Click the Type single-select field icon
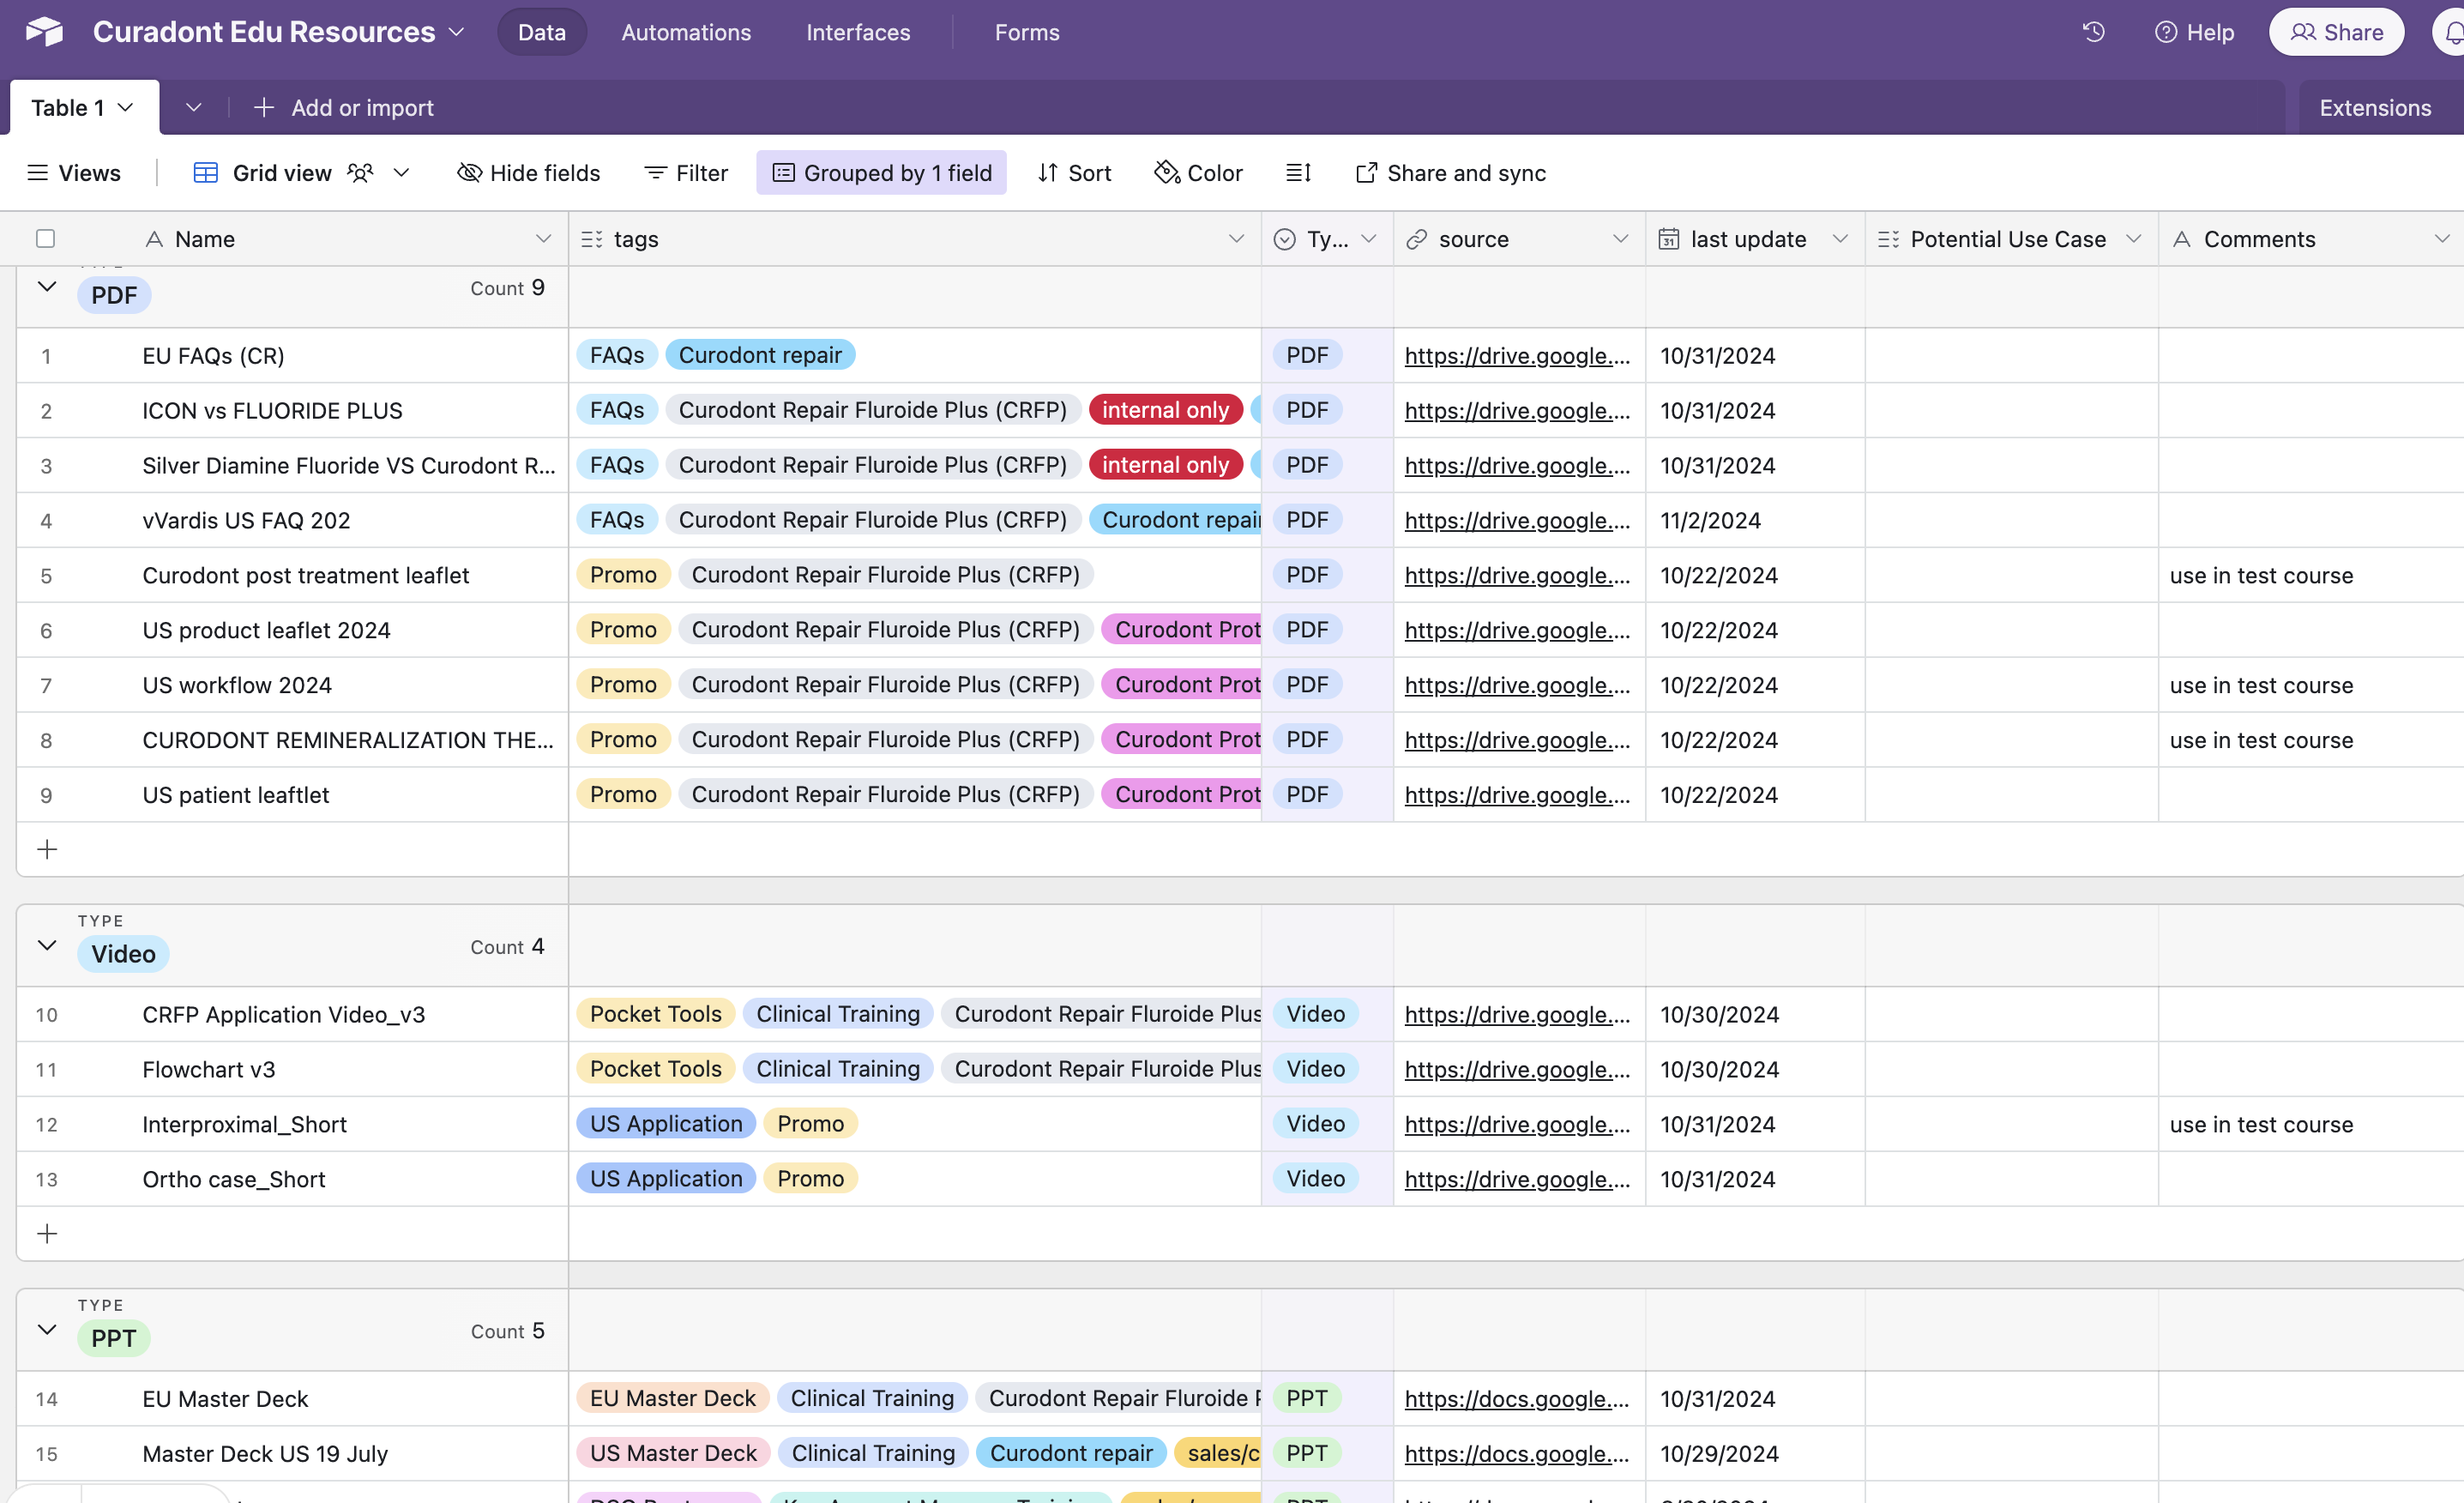The image size is (2464, 1503). point(1285,239)
